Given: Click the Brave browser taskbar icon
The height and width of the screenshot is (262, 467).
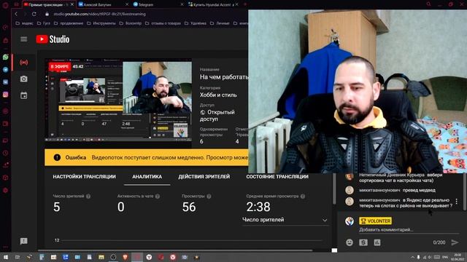Looking at the screenshot, I should point(125,257).
